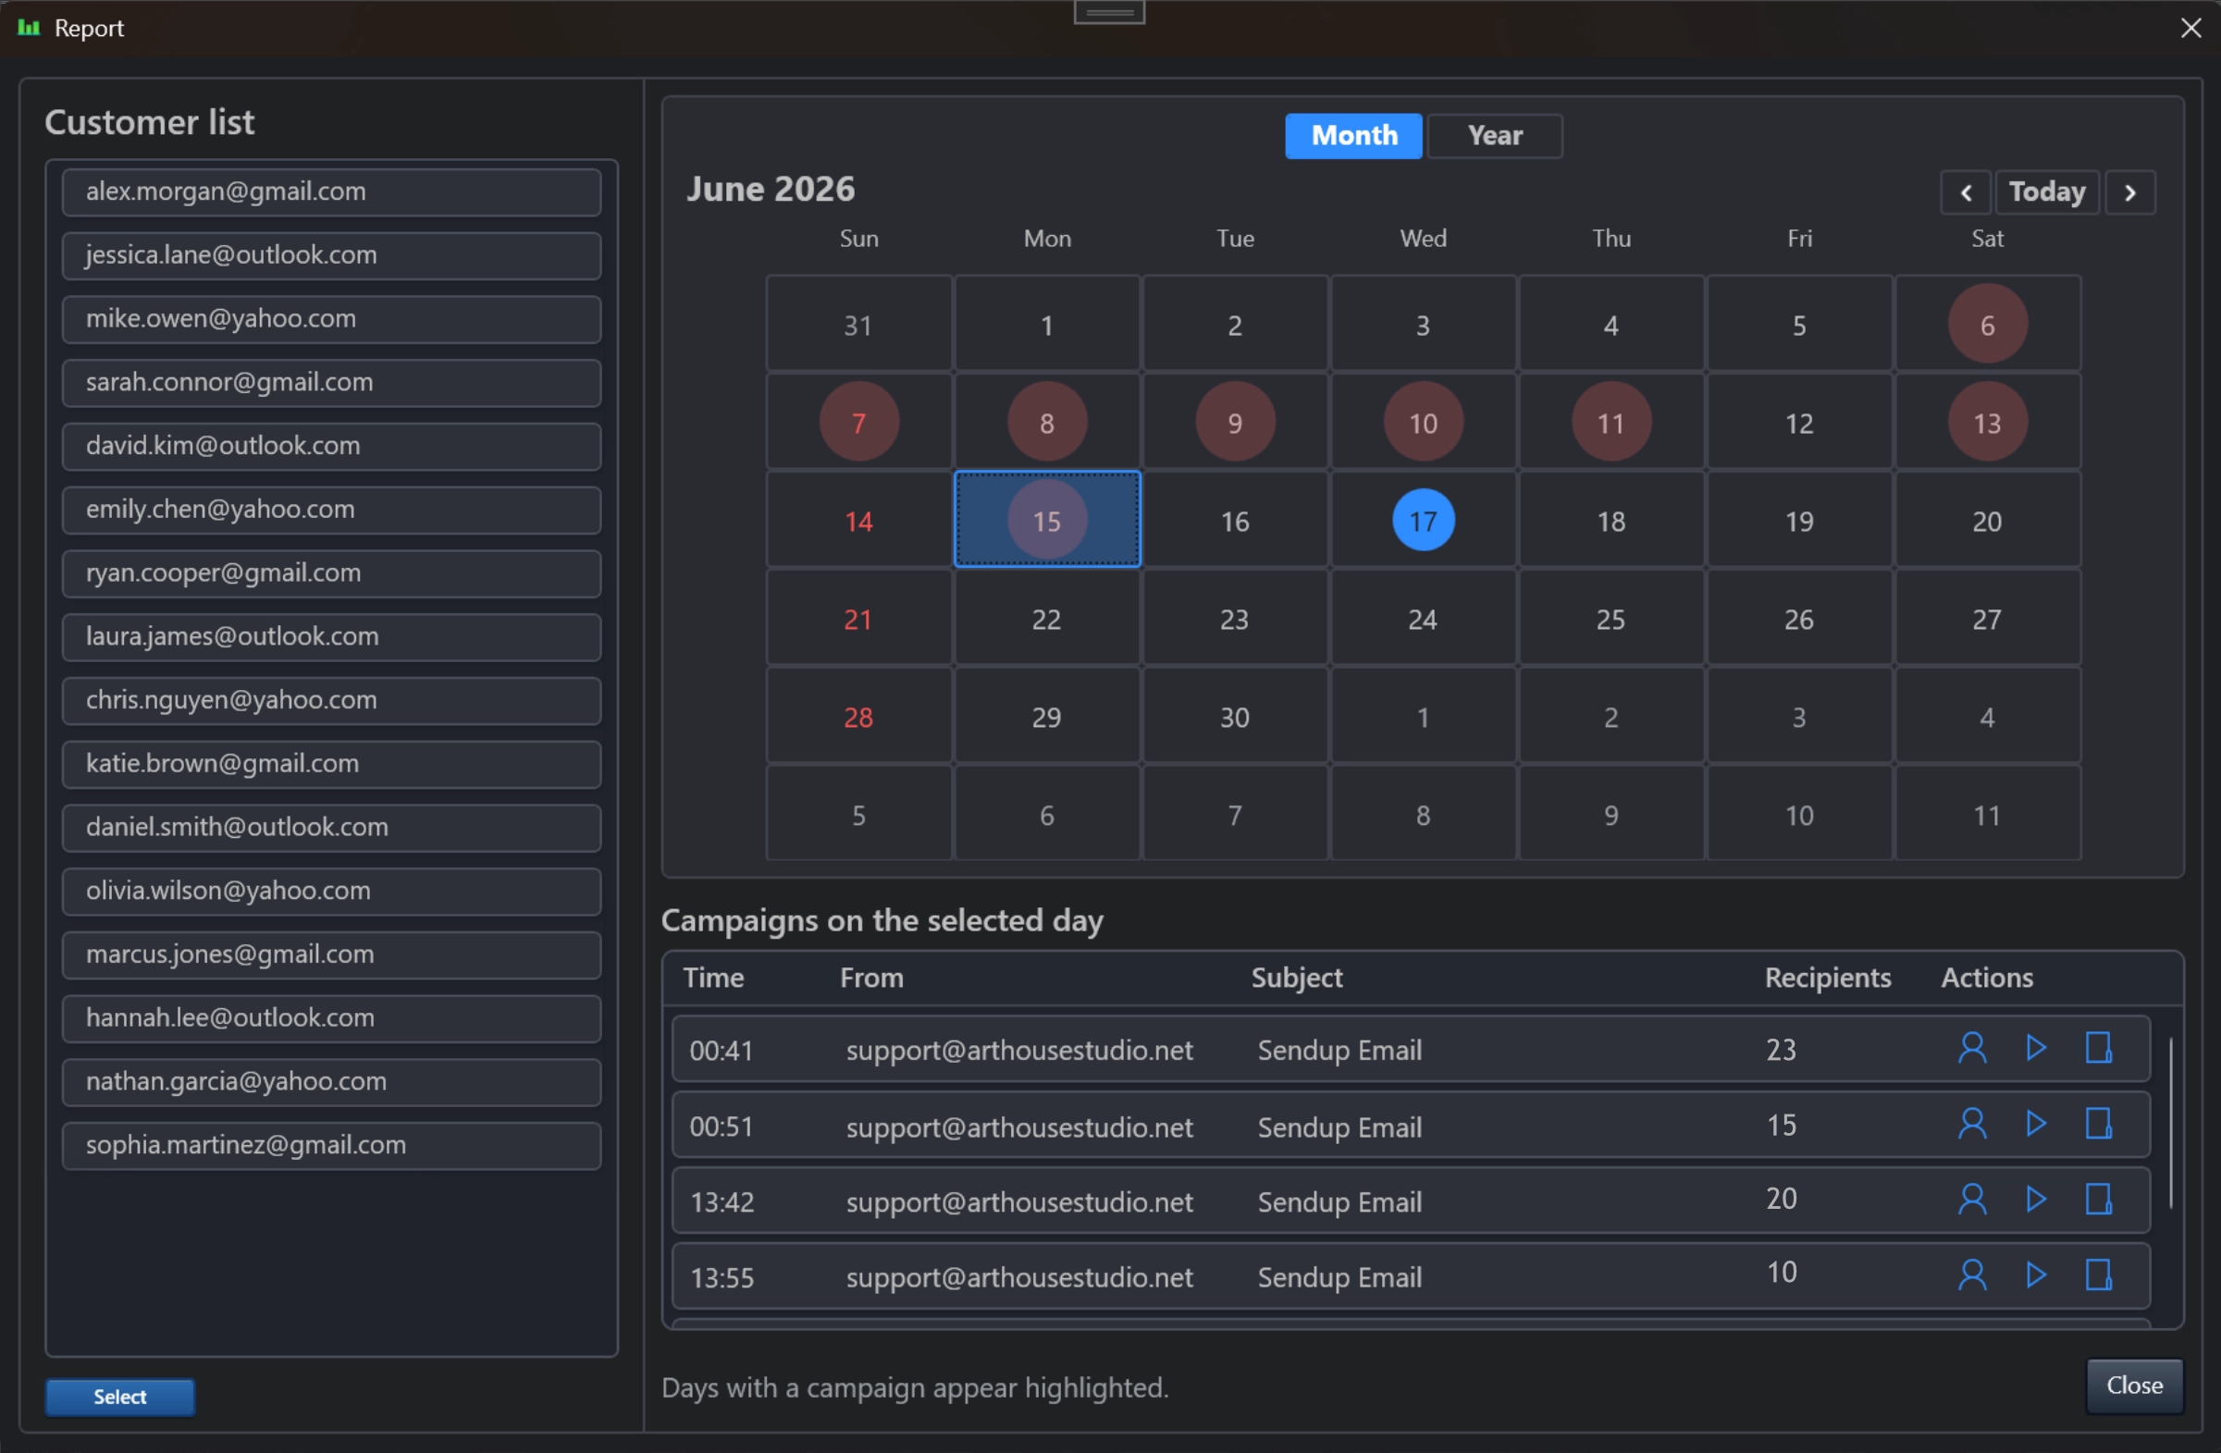Click the Report app icon in title bar
Image resolution: width=2221 pixels, height=1453 pixels.
point(29,28)
